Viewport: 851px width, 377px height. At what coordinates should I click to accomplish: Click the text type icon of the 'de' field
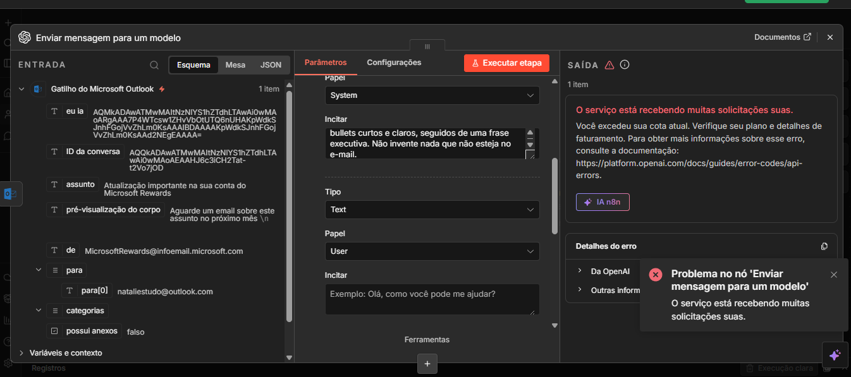pyautogui.click(x=55, y=250)
